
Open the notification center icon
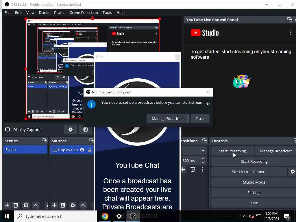(287, 216)
